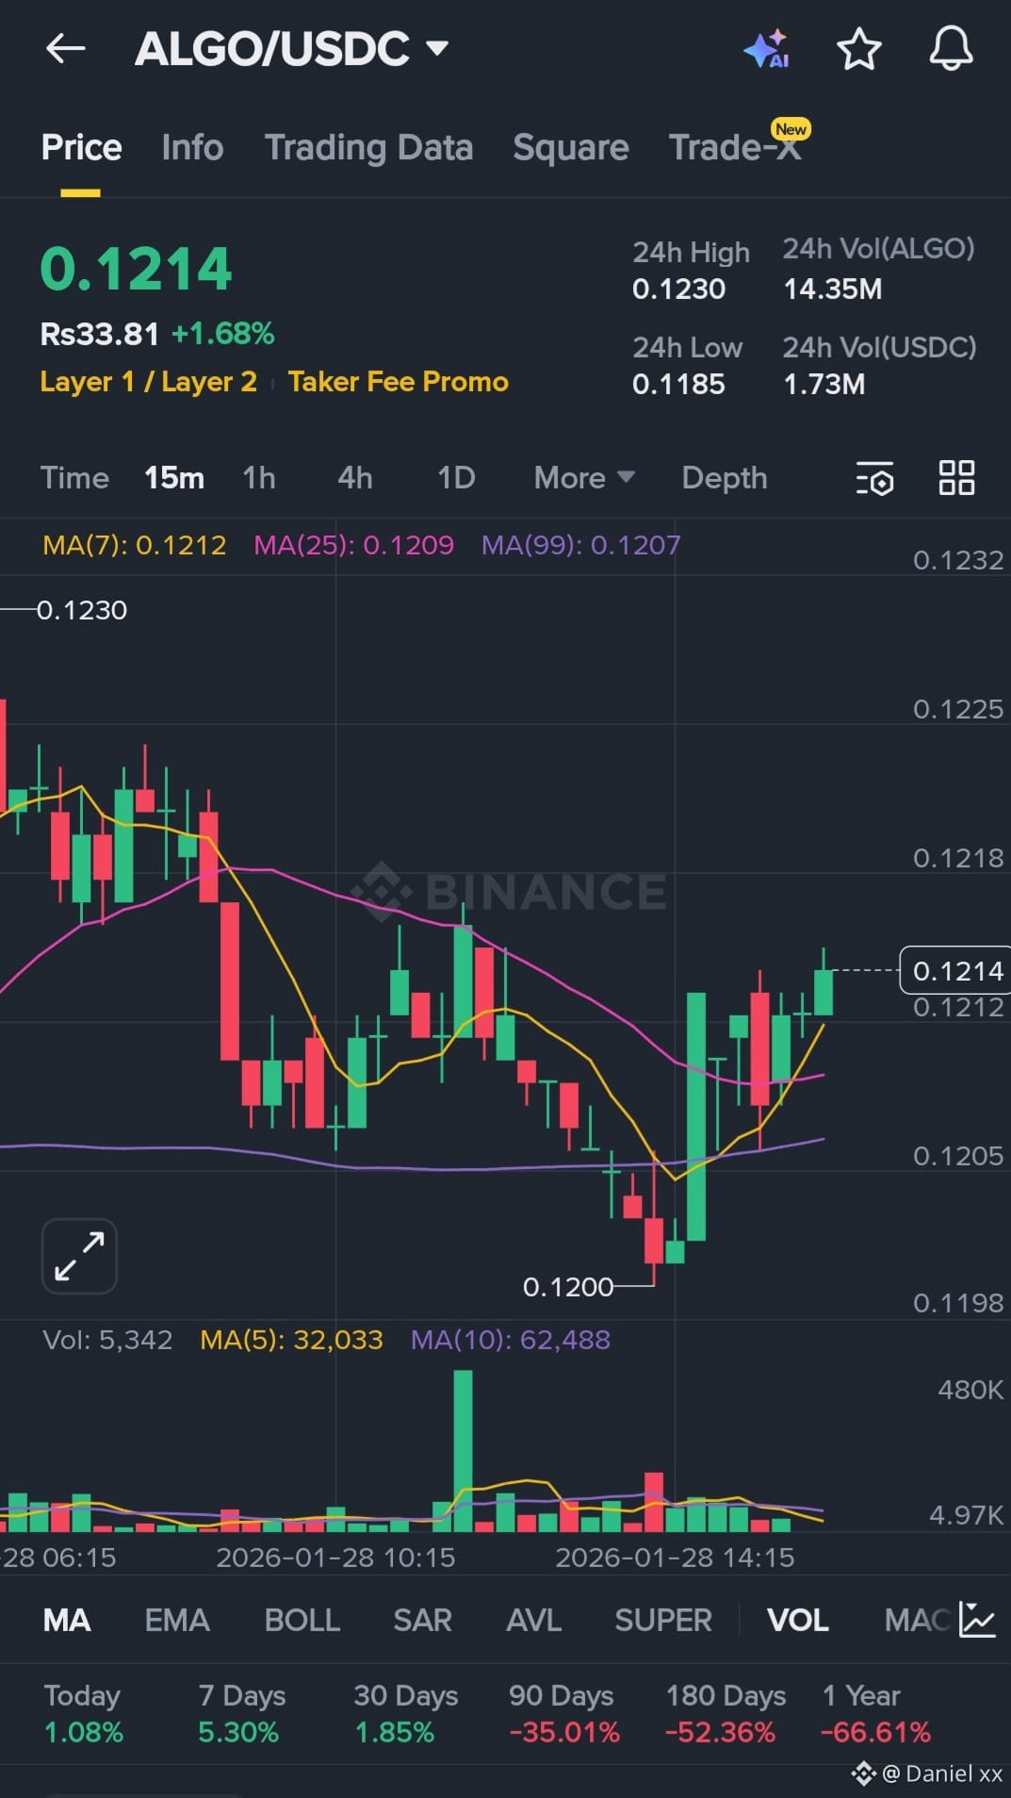
Task: Tap the 24h Low value 0.1185
Action: (x=678, y=384)
